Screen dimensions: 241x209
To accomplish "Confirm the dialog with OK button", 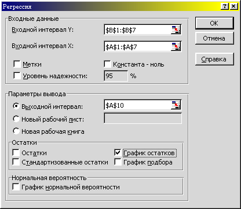I will pos(214,23).
